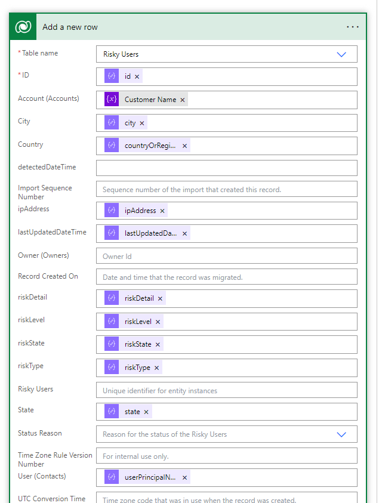Remove the Customer Name token
Screen dimensions: 379x503
pyautogui.click(x=183, y=100)
